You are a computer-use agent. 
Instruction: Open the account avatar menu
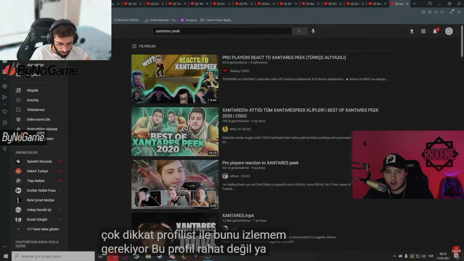pyautogui.click(x=449, y=31)
